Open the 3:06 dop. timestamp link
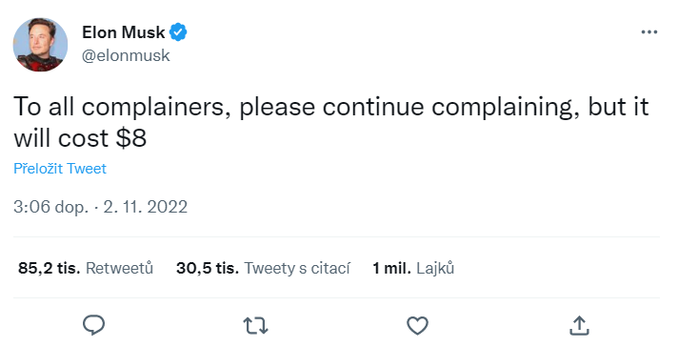Screen dimensions: 678x347 [x=51, y=207]
